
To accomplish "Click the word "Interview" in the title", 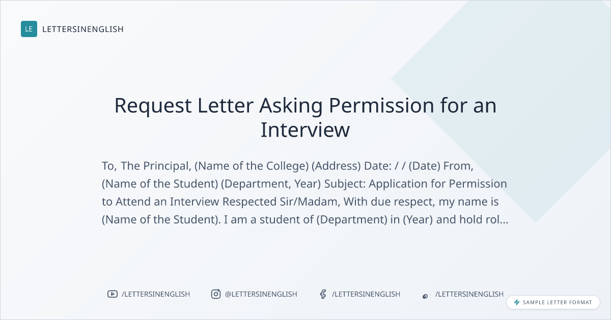I will (x=305, y=130).
